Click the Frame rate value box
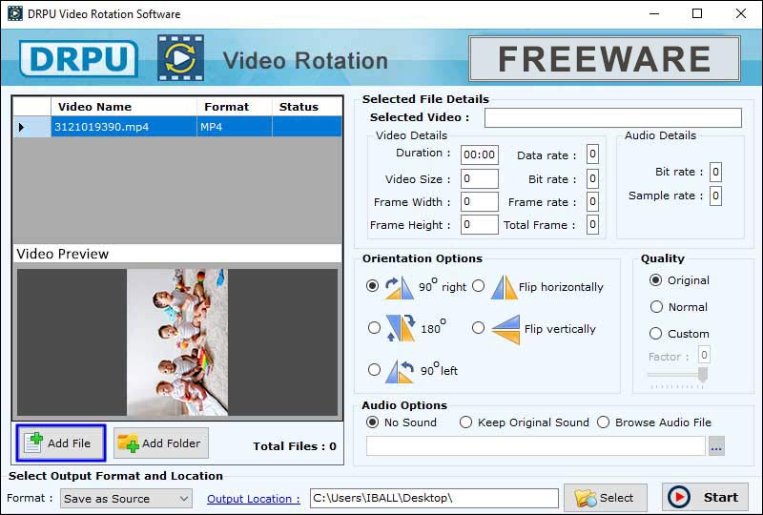This screenshot has width=763, height=515. (x=592, y=201)
